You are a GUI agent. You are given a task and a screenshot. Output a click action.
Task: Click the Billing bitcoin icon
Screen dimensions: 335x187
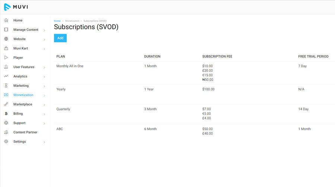6,114
